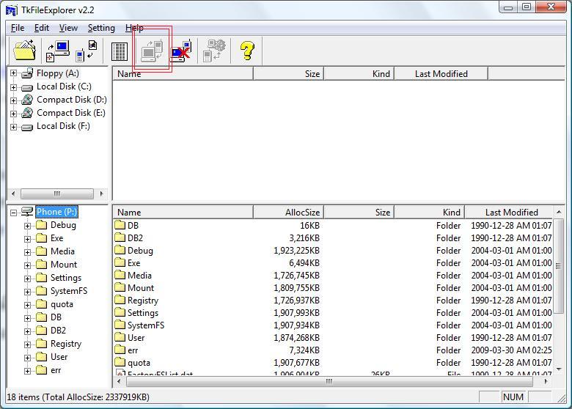Click the phone list scroll left arrow

tap(119, 381)
